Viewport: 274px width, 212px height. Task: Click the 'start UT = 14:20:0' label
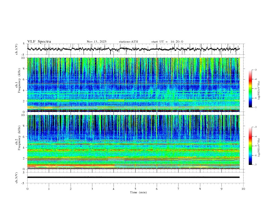pyautogui.click(x=167, y=42)
